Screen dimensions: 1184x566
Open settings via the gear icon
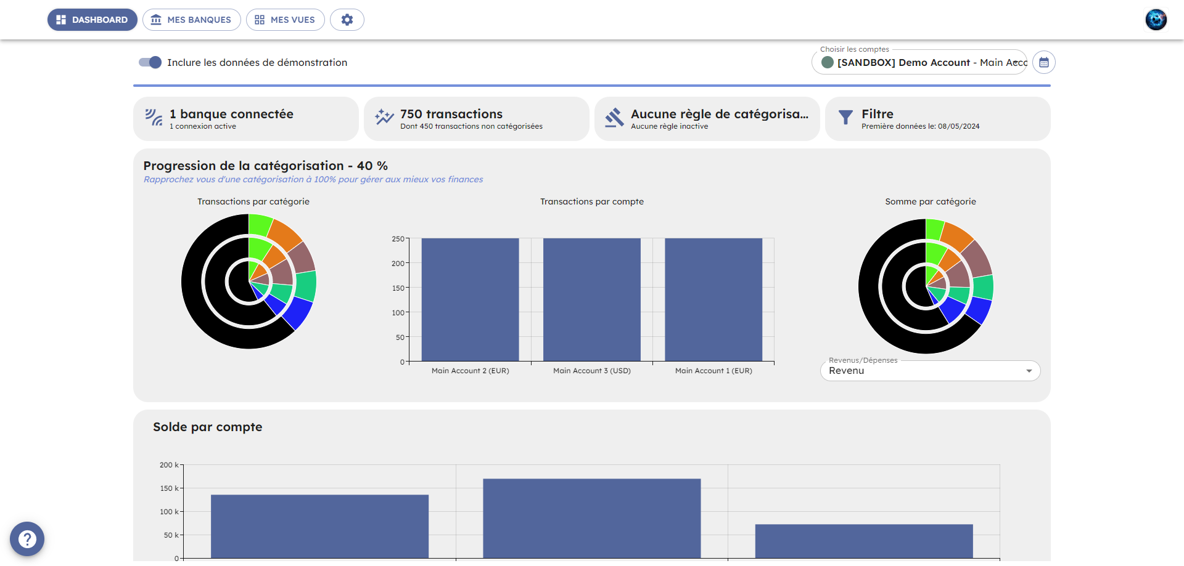[x=347, y=20]
